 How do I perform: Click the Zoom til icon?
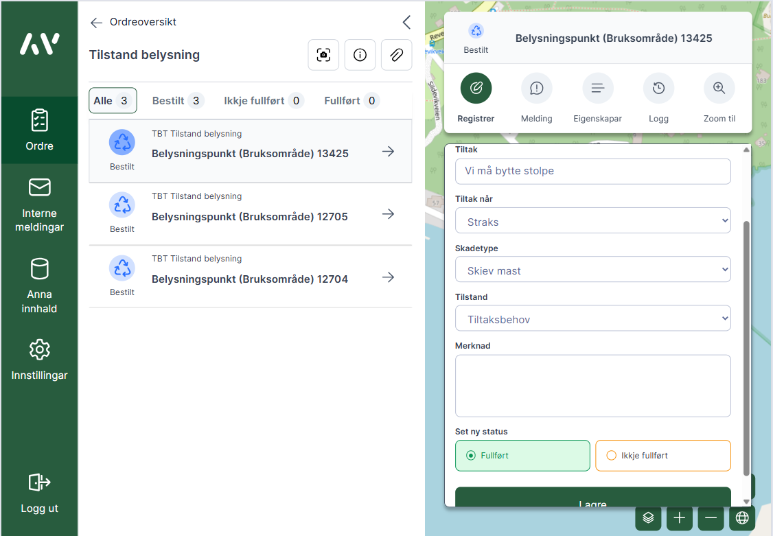coord(719,89)
